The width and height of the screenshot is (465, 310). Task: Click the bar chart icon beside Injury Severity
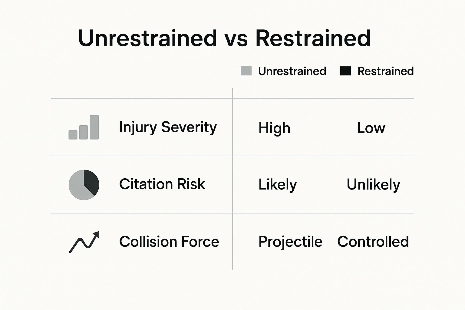coord(84,127)
